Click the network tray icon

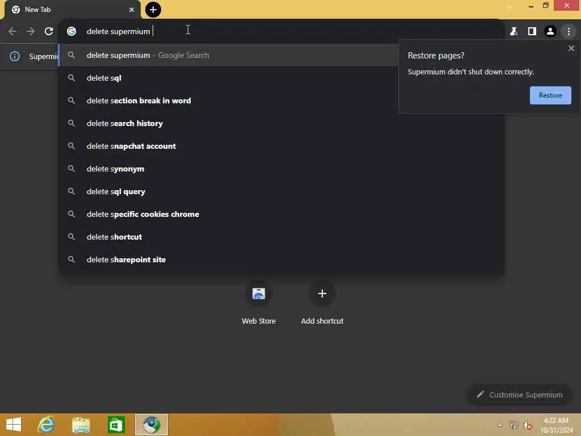click(513, 425)
